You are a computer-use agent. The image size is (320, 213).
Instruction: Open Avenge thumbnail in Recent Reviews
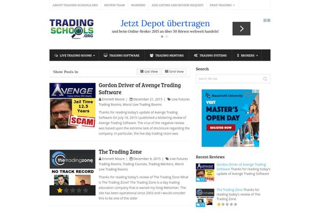coord(205,173)
